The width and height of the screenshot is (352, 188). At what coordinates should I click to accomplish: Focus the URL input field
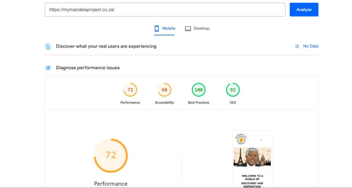coord(165,9)
